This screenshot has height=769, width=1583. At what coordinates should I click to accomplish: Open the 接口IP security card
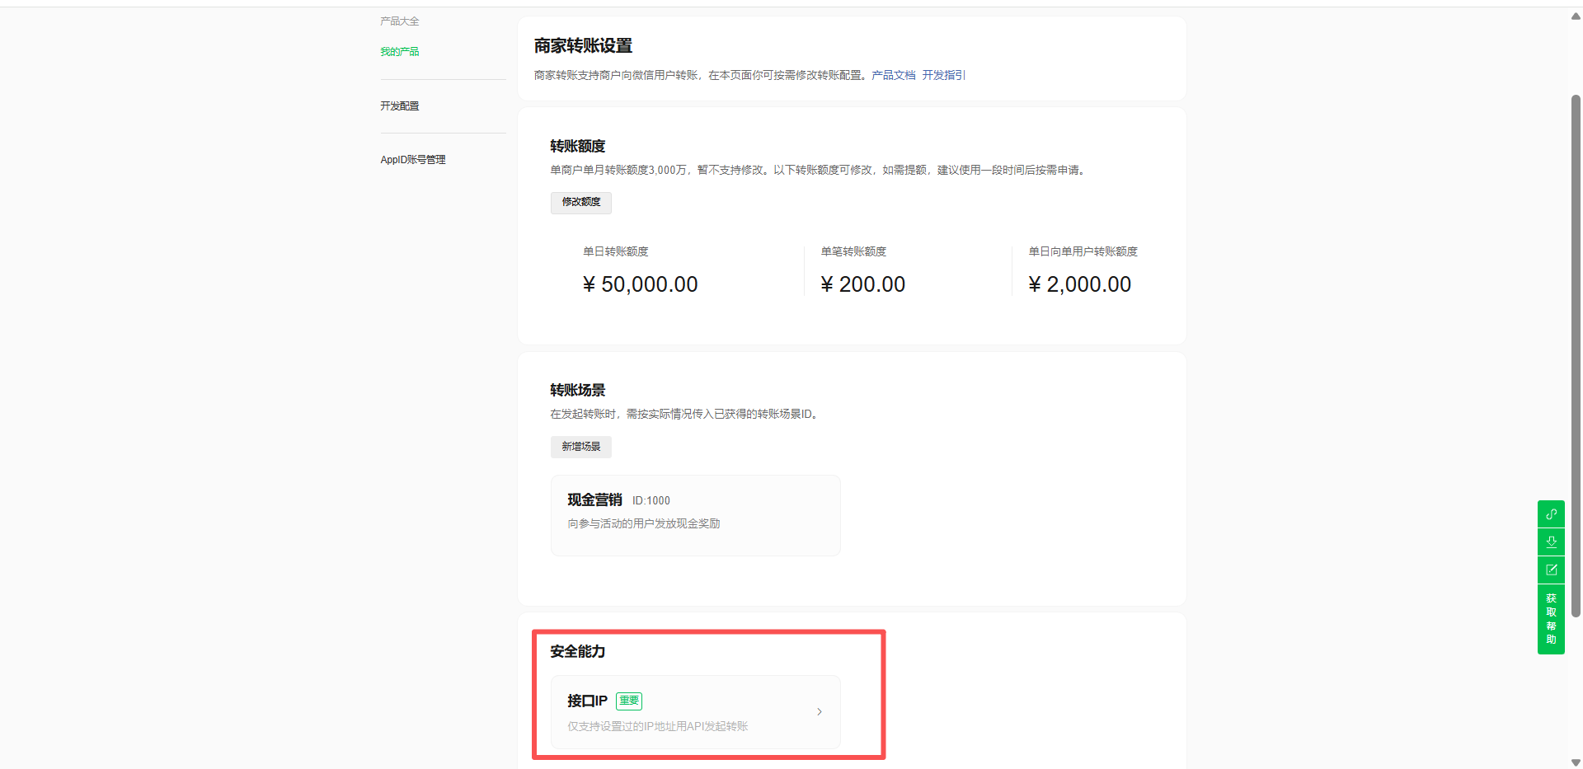click(x=695, y=713)
